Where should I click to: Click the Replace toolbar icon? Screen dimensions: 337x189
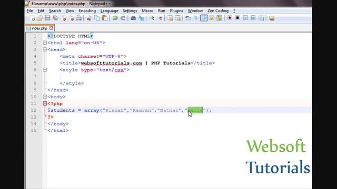coord(141,18)
